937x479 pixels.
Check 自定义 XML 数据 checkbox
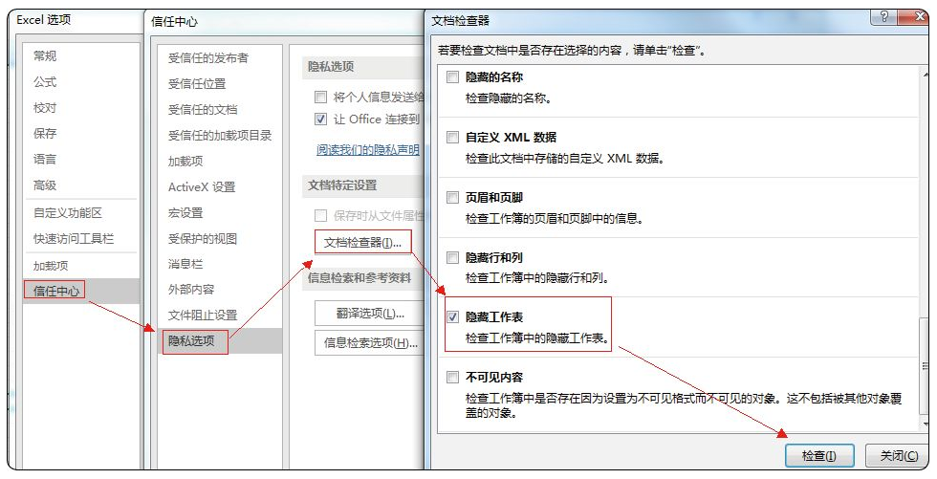point(452,138)
